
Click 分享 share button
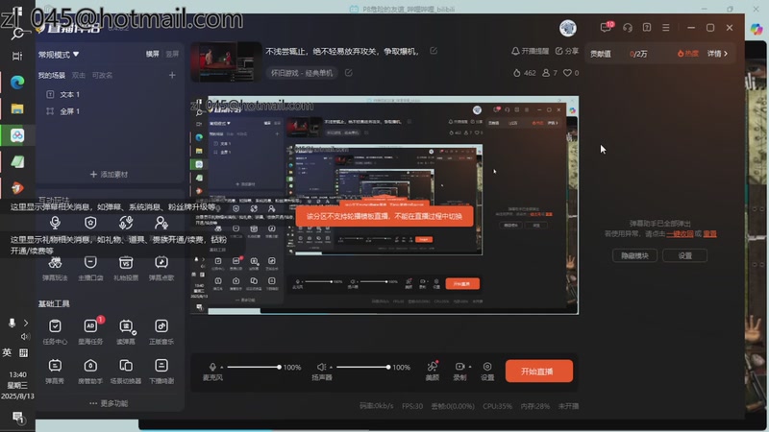point(567,51)
